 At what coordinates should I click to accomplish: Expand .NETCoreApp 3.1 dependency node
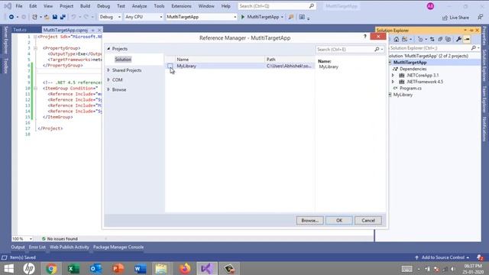click(393, 75)
